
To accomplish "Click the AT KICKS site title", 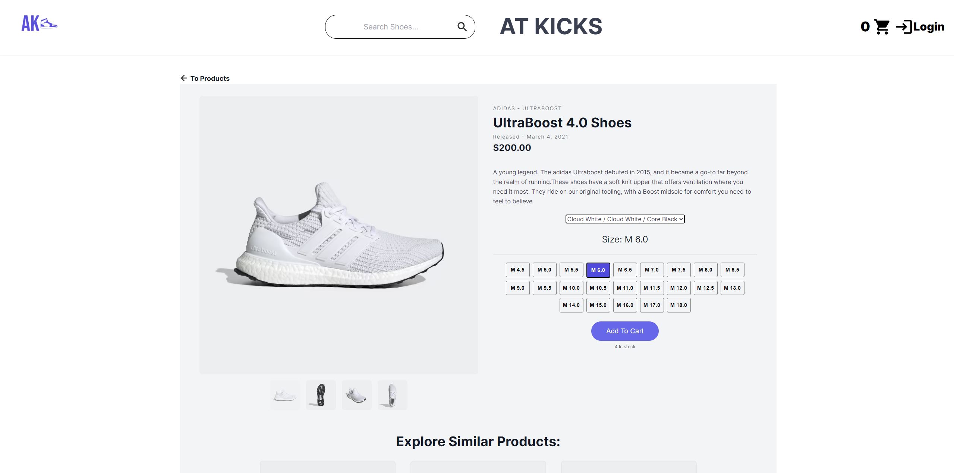I will coord(551,26).
